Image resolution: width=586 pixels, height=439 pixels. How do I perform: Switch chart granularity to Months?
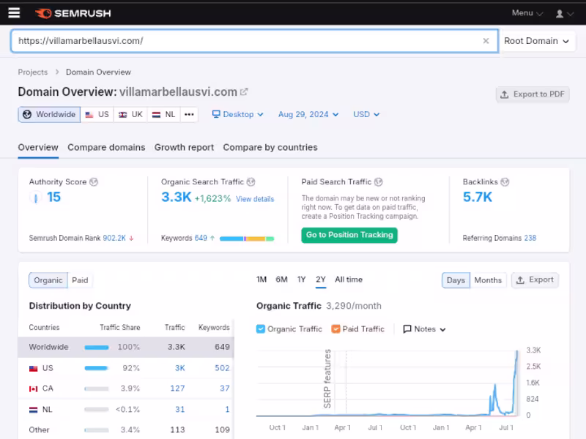tap(488, 280)
